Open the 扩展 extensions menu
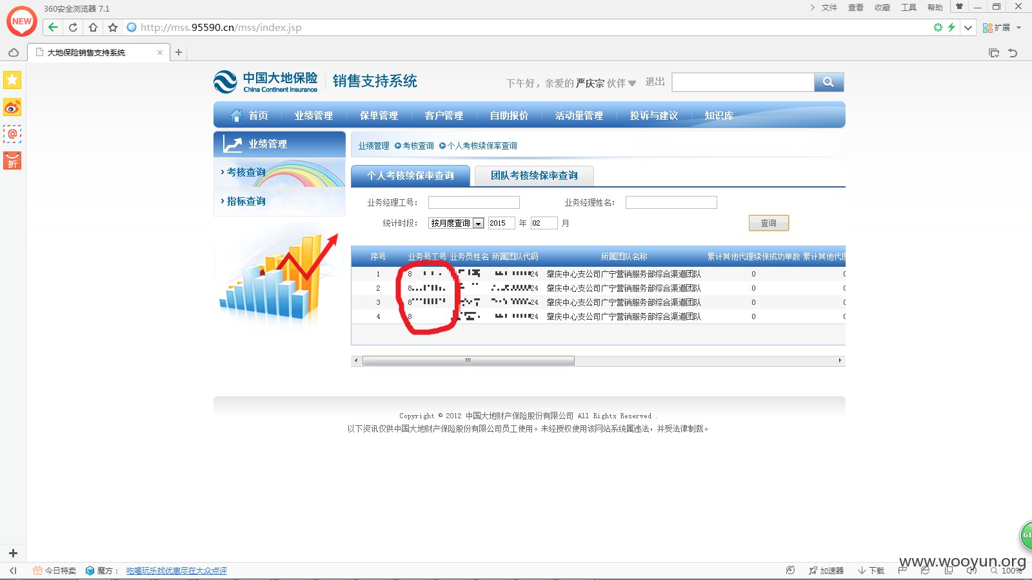Screen dimensions: 1032x580 pos(1002,28)
